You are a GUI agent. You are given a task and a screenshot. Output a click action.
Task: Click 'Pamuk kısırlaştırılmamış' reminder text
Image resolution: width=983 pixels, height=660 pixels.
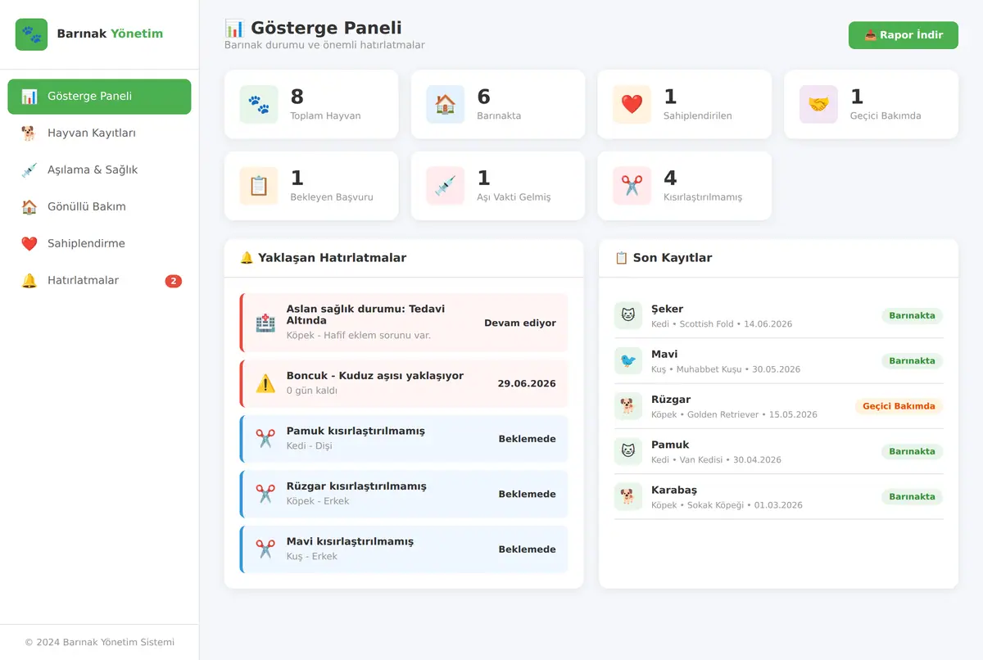pos(356,431)
